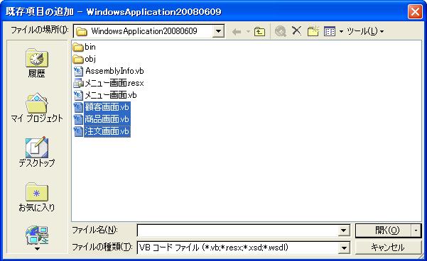Open the Back button history dropdown arrow
This screenshot has height=261, width=427.
[248, 32]
